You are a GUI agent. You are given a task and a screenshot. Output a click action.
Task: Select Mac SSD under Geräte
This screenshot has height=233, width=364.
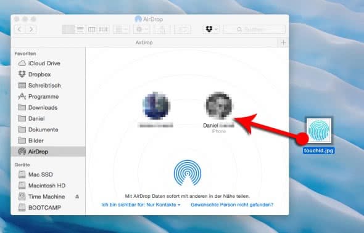click(x=48, y=174)
